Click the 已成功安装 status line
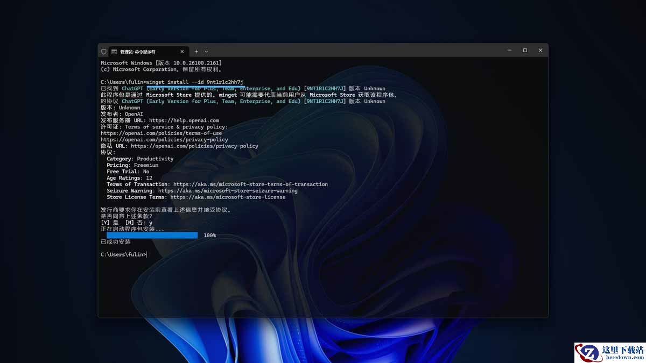646x363 pixels. [x=116, y=242]
